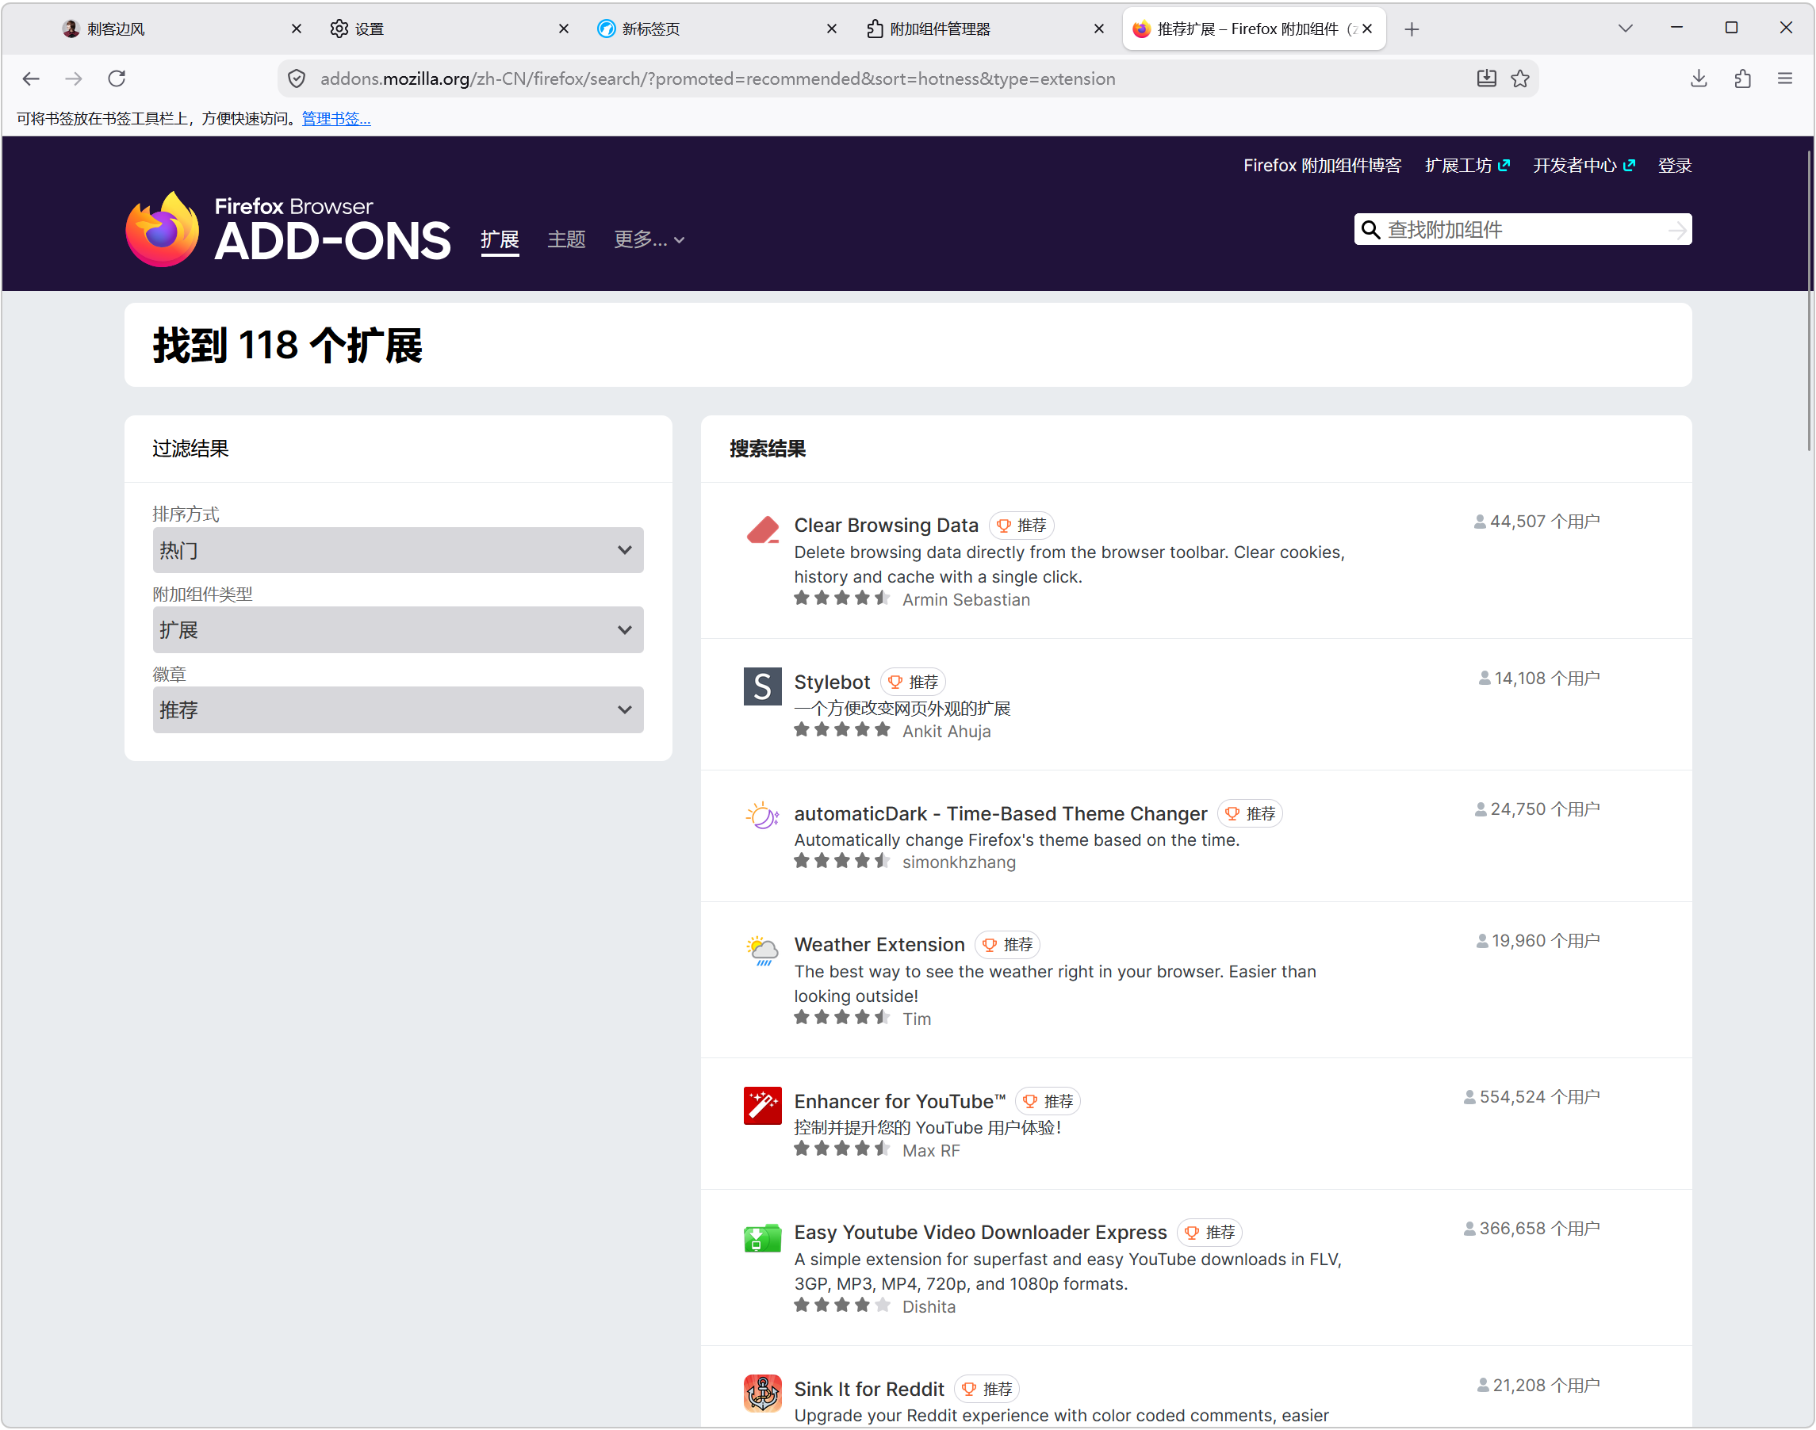The height and width of the screenshot is (1430, 1816).
Task: Open Easy Youtube Video Downloader Express title
Action: (980, 1233)
